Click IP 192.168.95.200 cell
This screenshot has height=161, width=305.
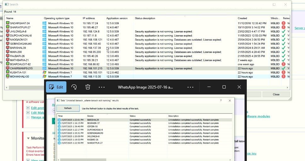[92, 52]
